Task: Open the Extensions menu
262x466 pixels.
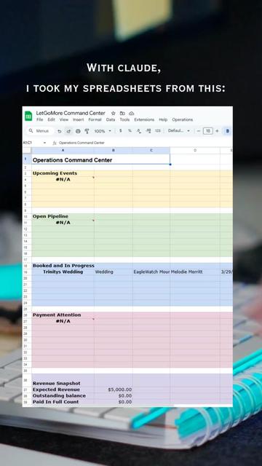Action: 144,119
